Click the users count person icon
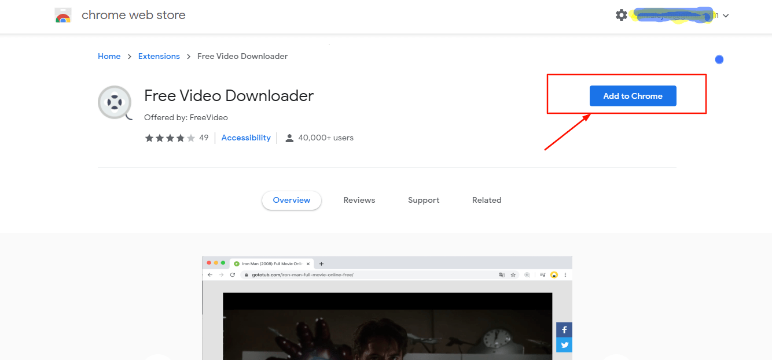The image size is (772, 360). coord(289,138)
